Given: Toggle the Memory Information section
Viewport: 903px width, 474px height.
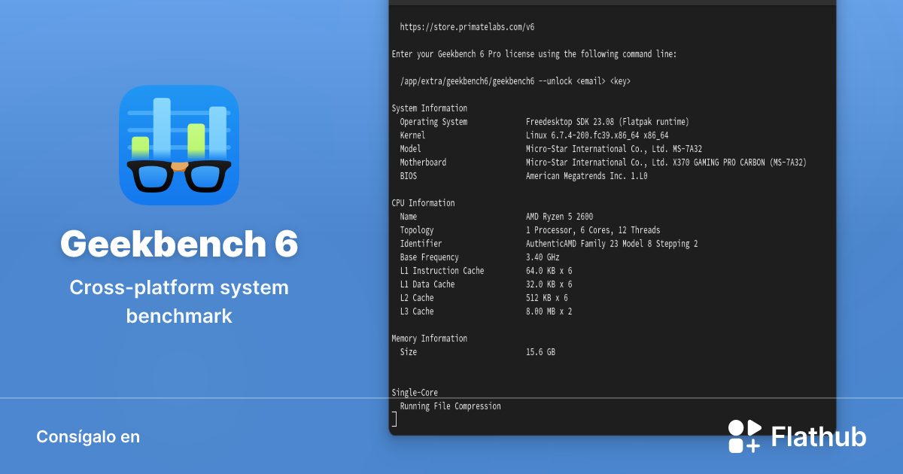Looking at the screenshot, I should pos(429,338).
